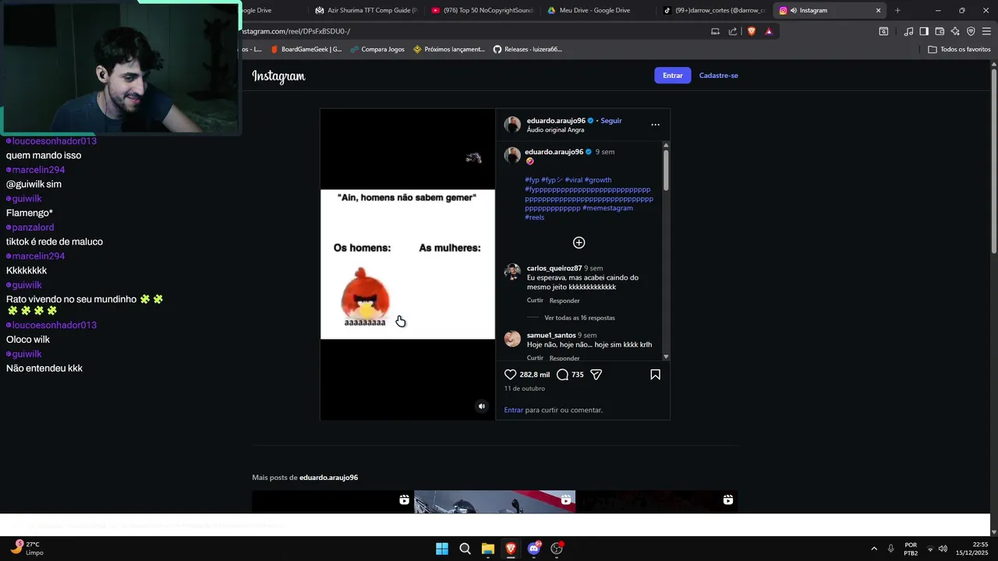Open the Windows Start menu
This screenshot has width=998, height=561.
(x=442, y=549)
